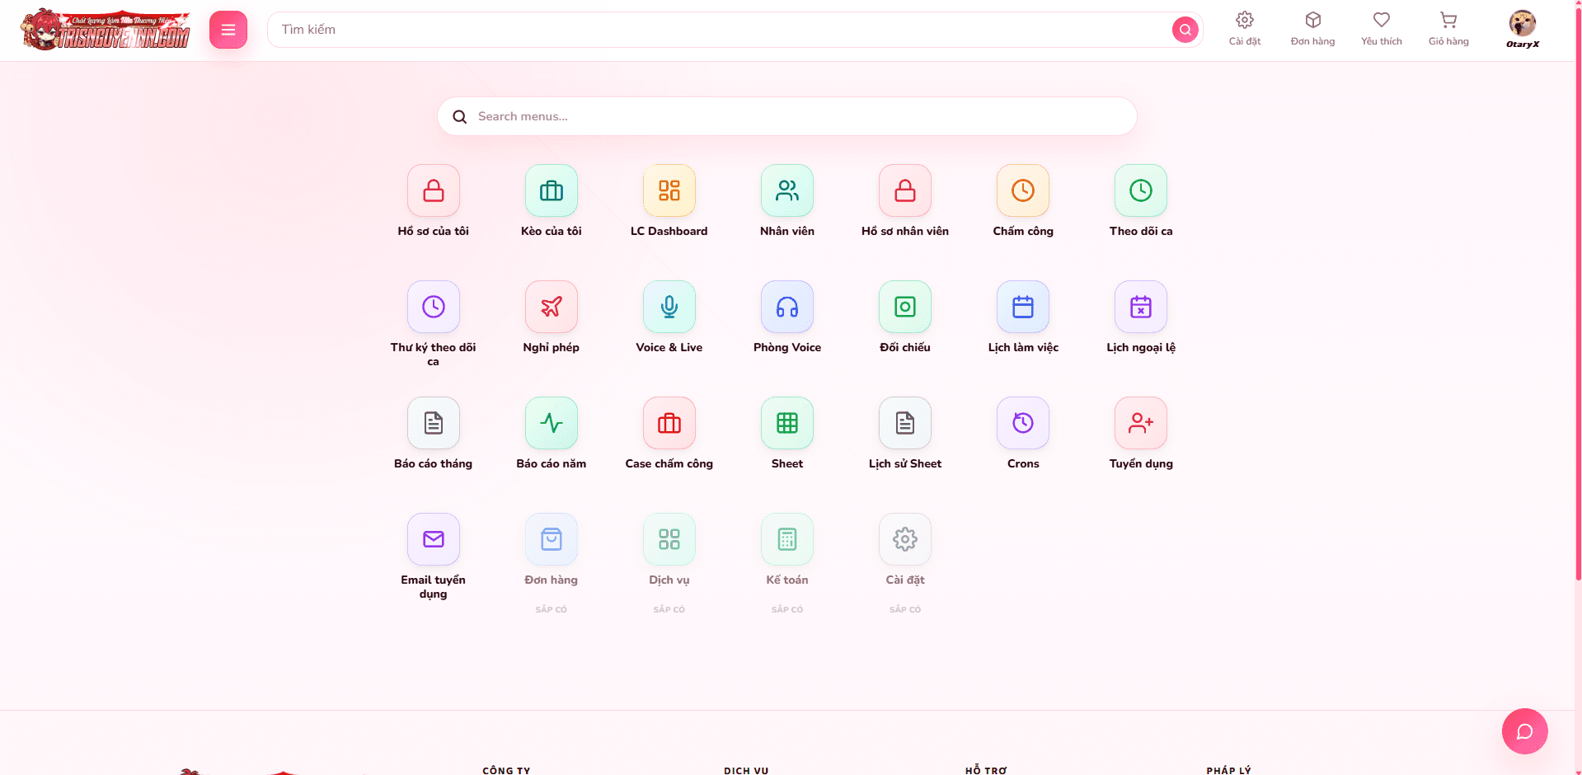Open Báo cáo năm activity icon

pos(552,423)
